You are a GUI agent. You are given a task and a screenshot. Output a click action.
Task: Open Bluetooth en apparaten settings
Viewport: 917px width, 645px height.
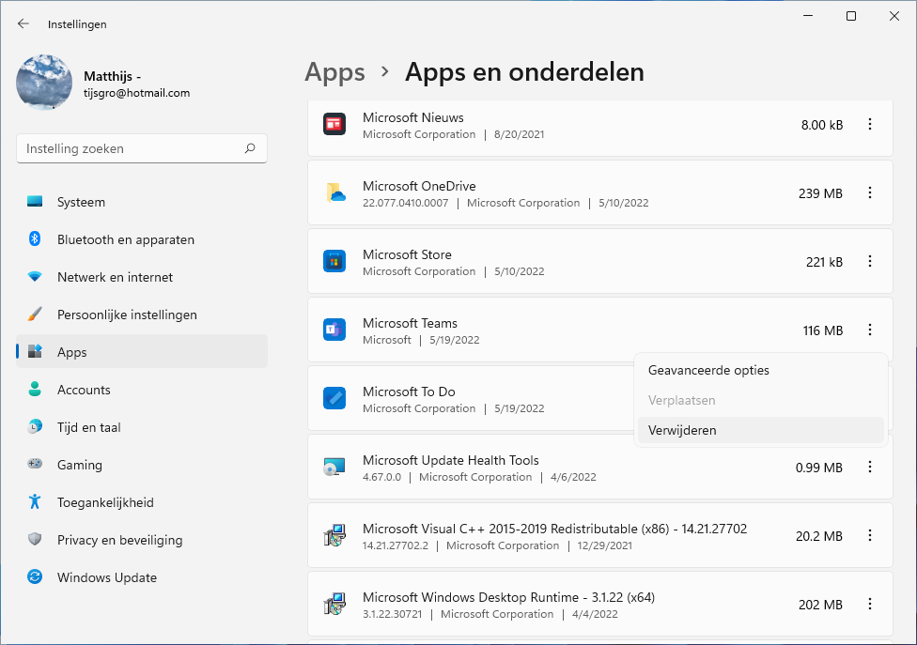click(125, 239)
